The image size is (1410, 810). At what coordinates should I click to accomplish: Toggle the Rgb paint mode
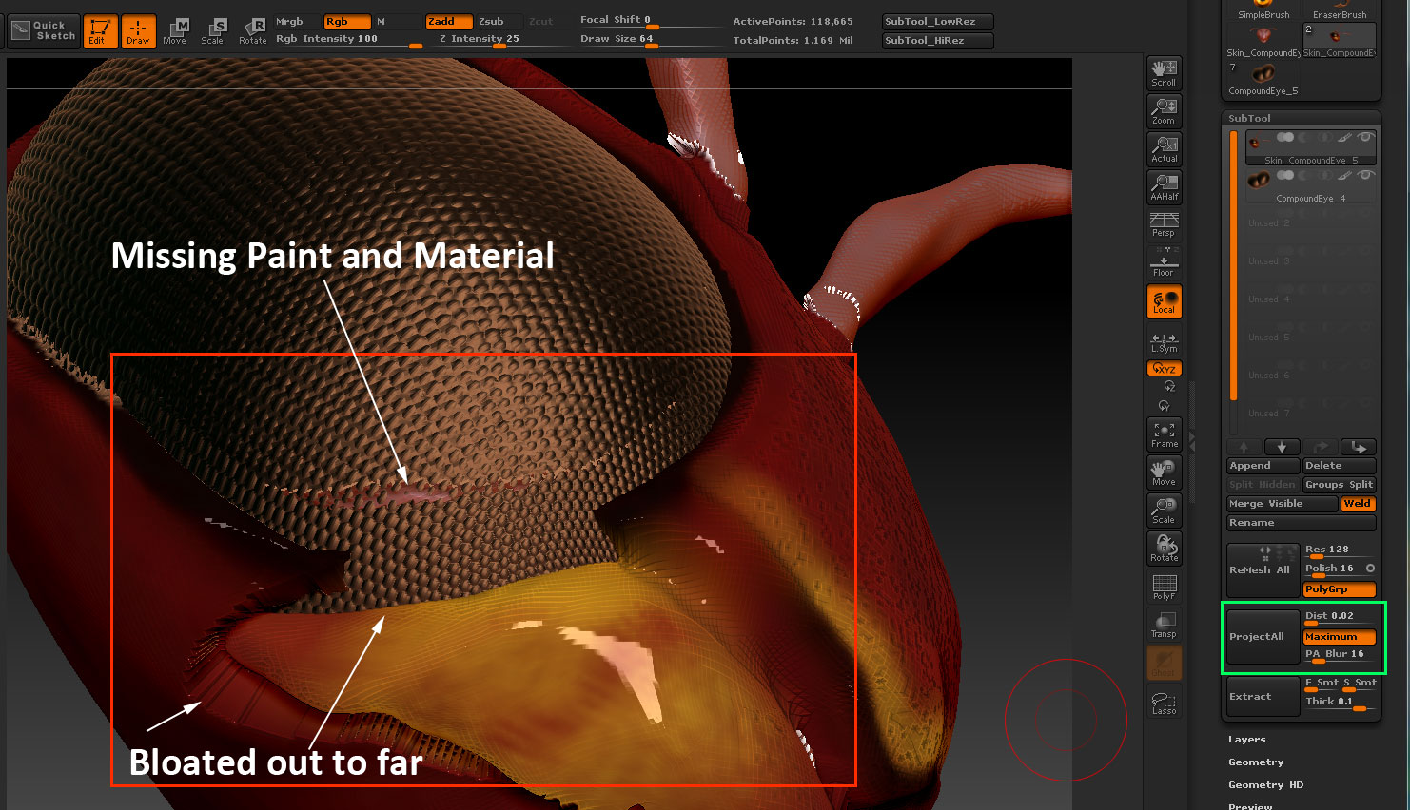346,22
